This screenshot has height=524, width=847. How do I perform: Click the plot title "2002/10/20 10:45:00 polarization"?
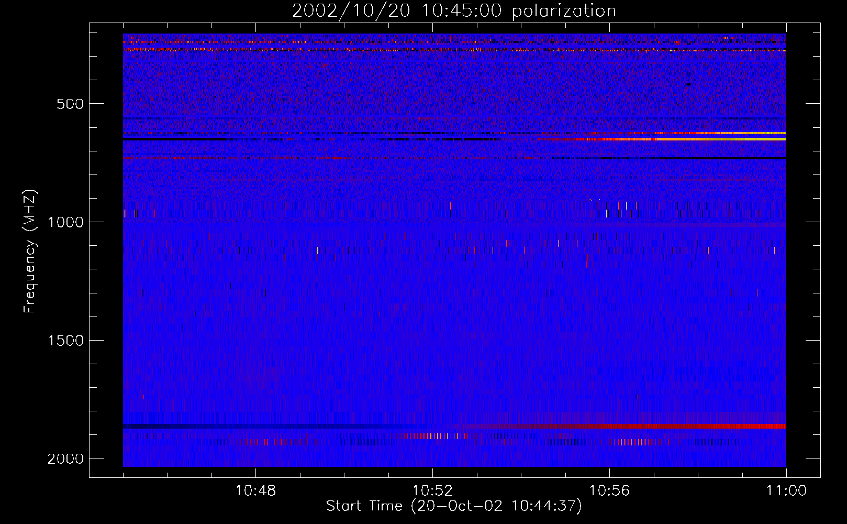pyautogui.click(x=454, y=11)
